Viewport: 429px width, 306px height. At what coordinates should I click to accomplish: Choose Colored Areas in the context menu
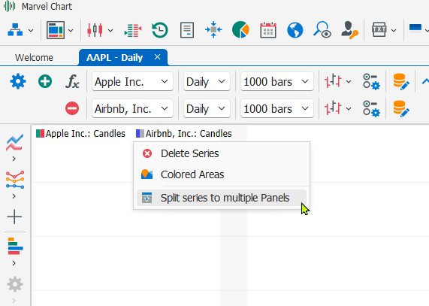(222, 174)
